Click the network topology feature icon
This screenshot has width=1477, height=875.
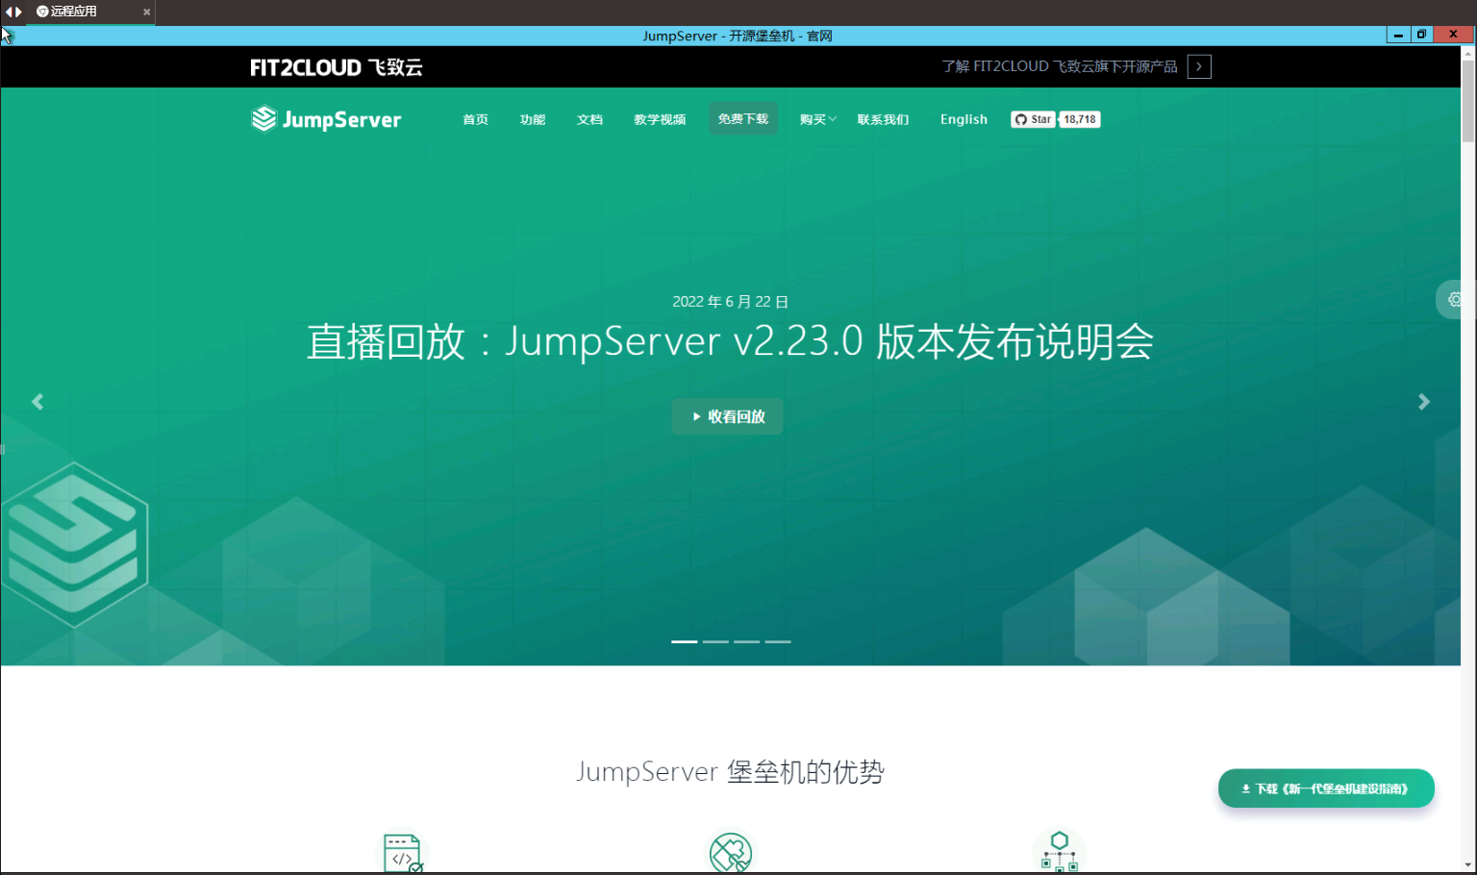[x=1060, y=851]
